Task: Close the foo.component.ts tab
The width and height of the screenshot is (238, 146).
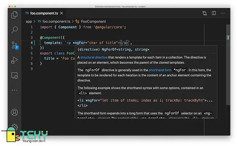Action: 62,13
